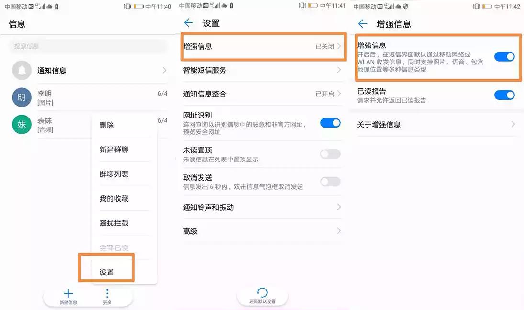The width and height of the screenshot is (524, 310).
Task: Open 关于增强信息 link
Action: point(437,124)
